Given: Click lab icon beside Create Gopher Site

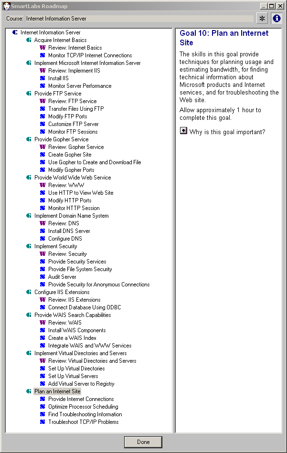Looking at the screenshot, I should 43,155.
